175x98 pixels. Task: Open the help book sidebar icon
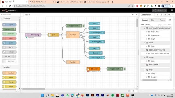pyautogui.click(x=161, y=15)
